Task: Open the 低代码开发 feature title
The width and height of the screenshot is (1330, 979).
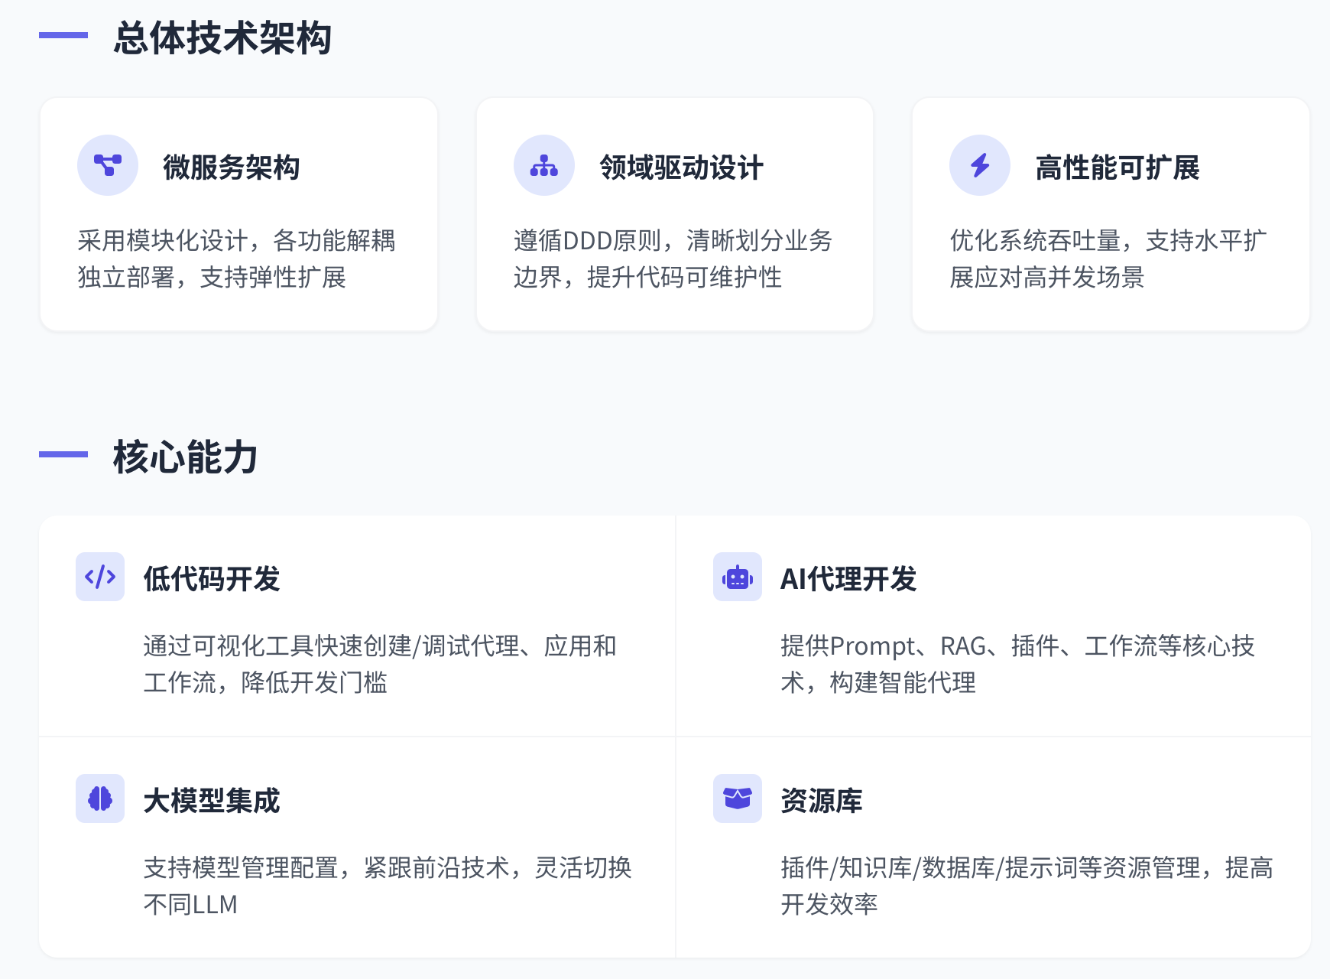Action: click(x=212, y=579)
